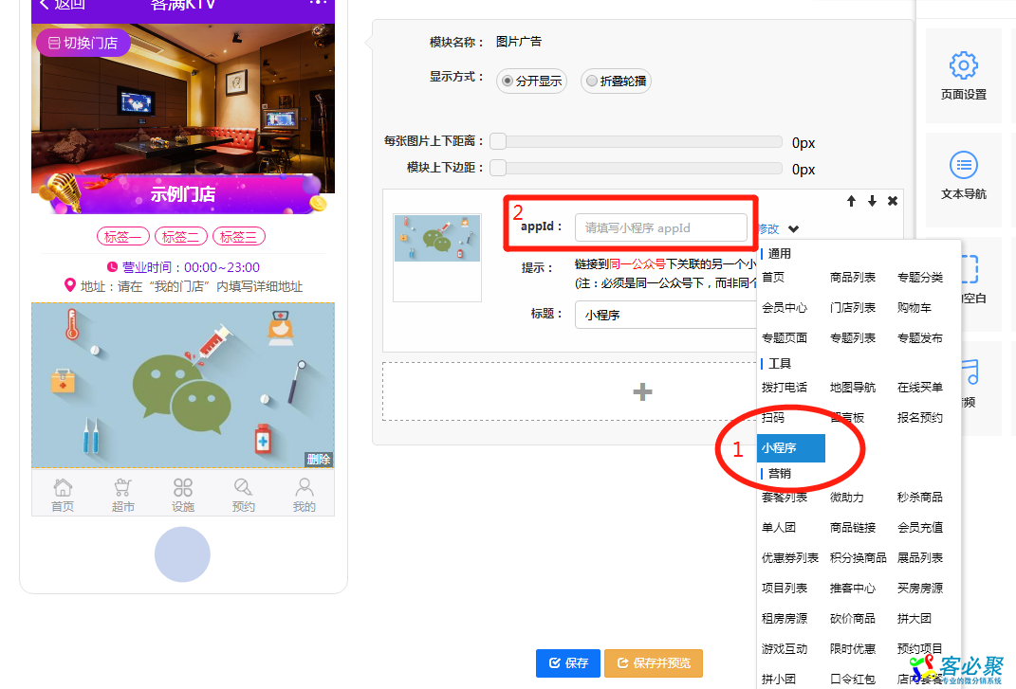Adjust 每张图片上下距离 slider handle
The image size is (1016, 689).
coord(498,142)
